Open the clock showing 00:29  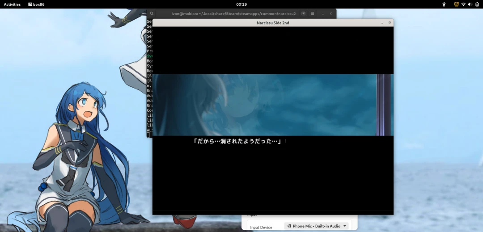pyautogui.click(x=241, y=4)
